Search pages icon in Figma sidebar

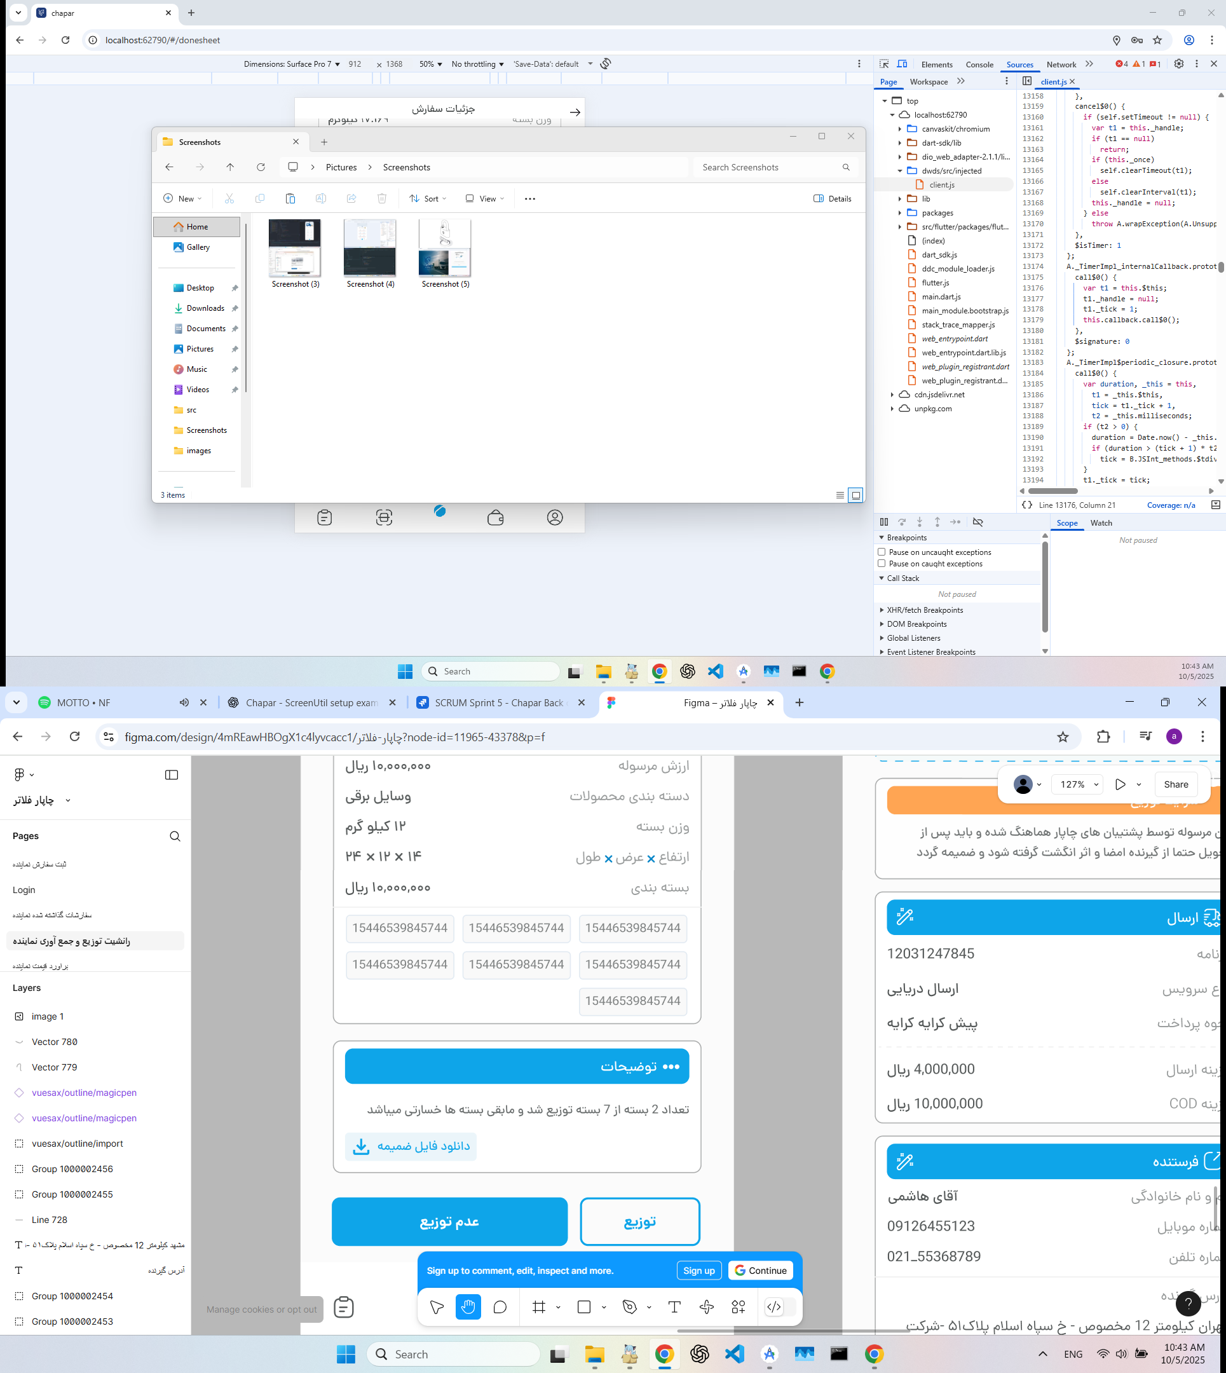coord(175,836)
